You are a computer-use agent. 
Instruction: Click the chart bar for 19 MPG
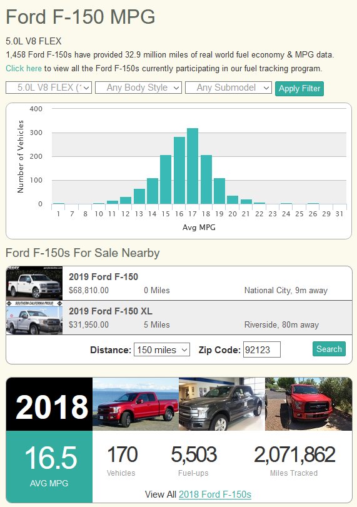219,191
